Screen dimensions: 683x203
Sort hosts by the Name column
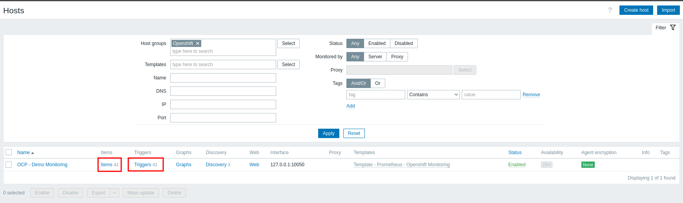(x=24, y=153)
